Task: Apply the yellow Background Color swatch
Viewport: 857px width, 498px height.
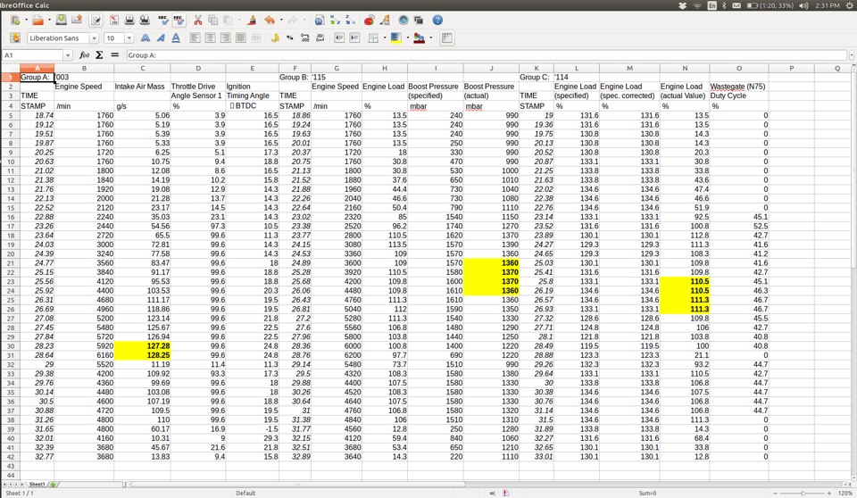Action: [396, 38]
